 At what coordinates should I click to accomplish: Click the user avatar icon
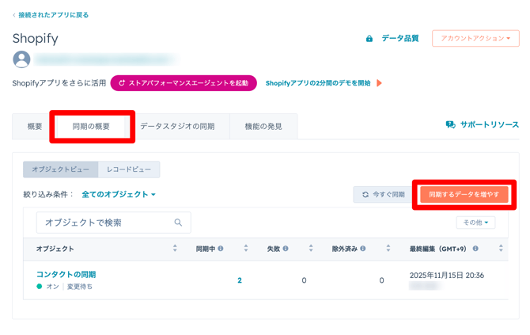tap(21, 59)
